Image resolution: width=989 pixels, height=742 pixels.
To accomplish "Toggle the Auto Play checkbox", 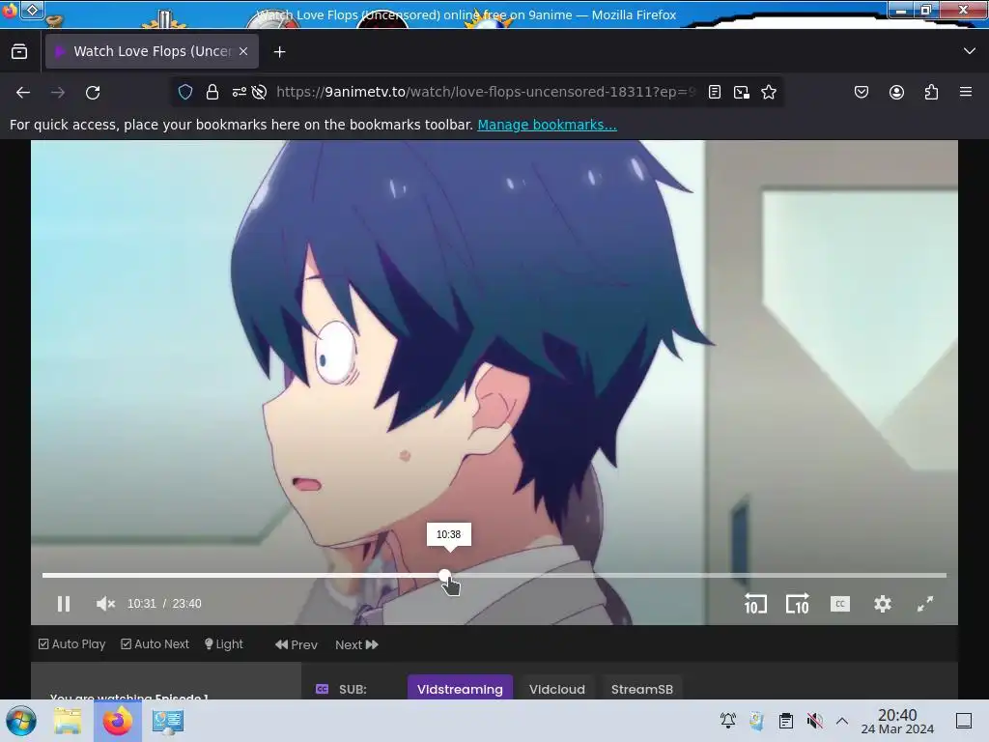I will [71, 644].
